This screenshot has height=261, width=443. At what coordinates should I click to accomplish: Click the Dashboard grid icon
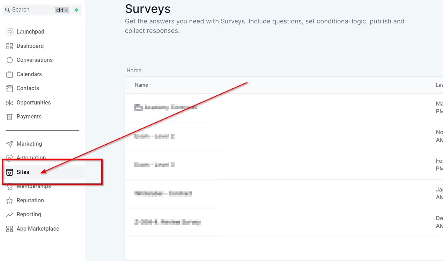pos(9,46)
